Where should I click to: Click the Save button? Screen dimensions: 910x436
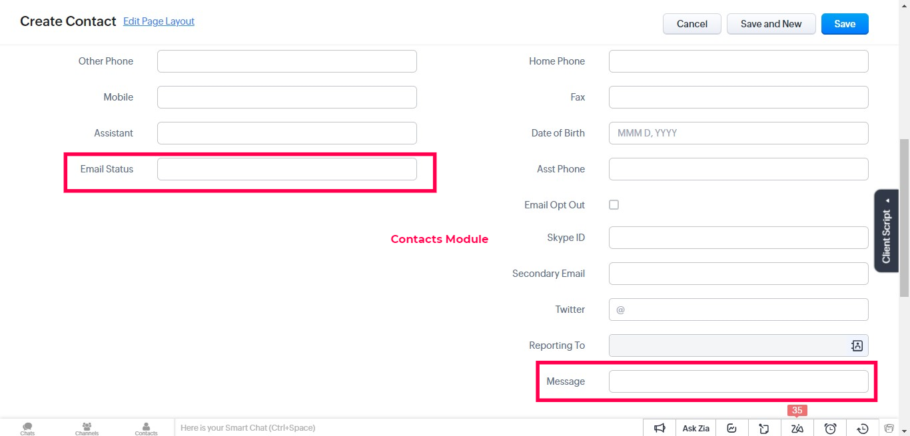(845, 24)
